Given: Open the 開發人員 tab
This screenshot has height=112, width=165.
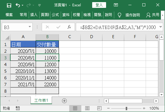Looking at the screenshot, I should pyautogui.click(x=98, y=15).
